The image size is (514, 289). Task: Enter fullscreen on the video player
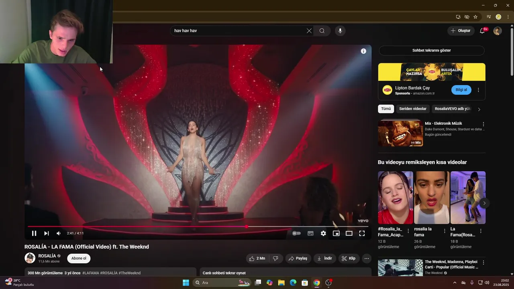click(362, 233)
